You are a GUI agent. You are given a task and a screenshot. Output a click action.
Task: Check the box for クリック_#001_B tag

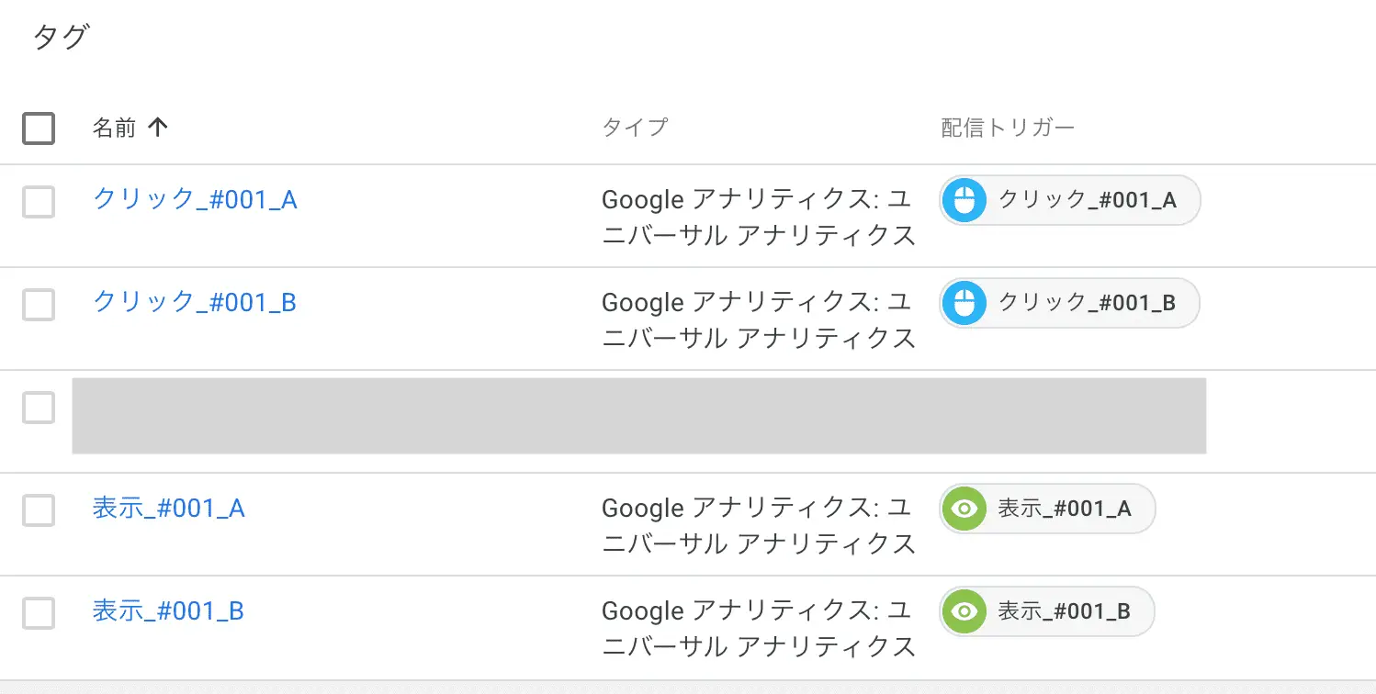(39, 305)
